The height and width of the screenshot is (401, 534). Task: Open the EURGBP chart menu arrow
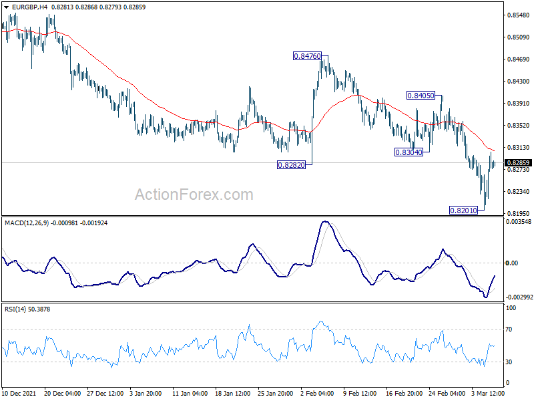point(7,7)
